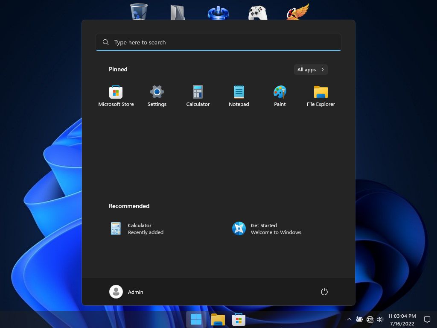Viewport: 437px width, 328px height.
Task: Launch Paint from pinned apps
Action: (280, 96)
